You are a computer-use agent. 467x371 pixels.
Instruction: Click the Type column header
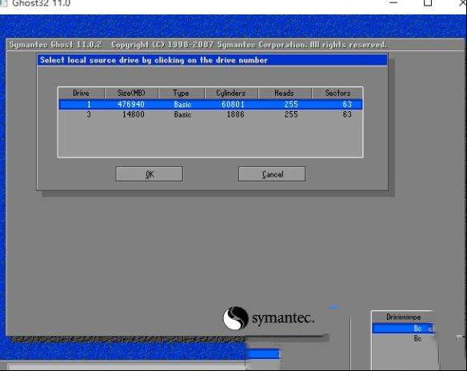[181, 94]
